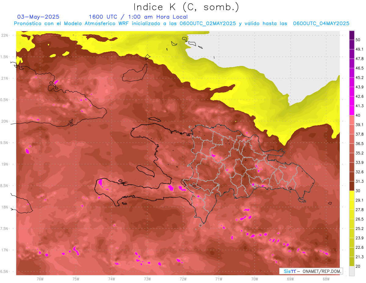Click the '42.6' value on the color scale

coord(360,96)
